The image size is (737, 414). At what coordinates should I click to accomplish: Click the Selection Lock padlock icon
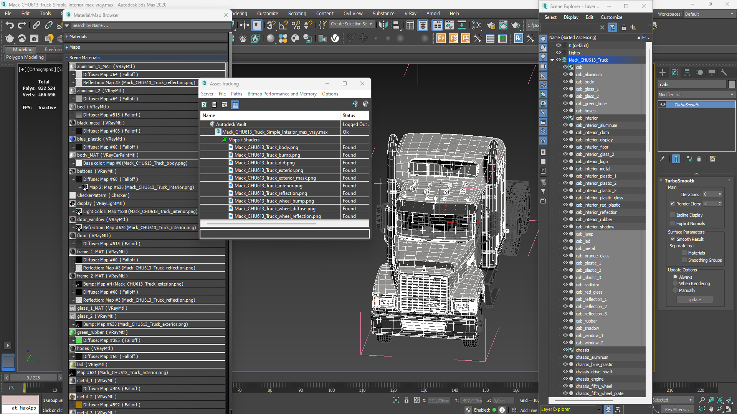point(407,400)
